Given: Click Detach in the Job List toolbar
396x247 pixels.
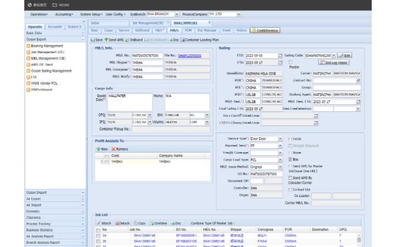Looking at the screenshot, I should coord(123,223).
